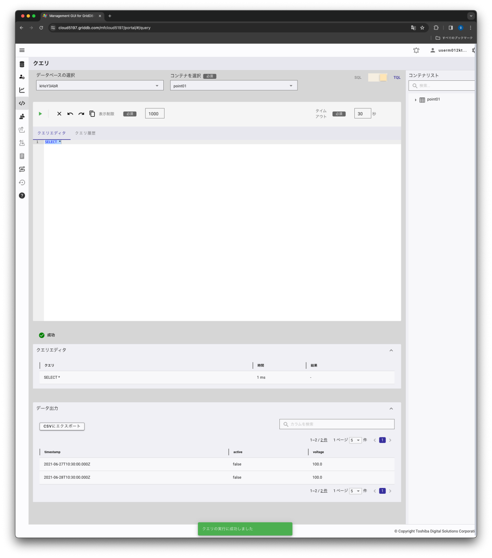Viewport: 492px width, 558px height.
Task: Select the 2021-06-28T10:30:00.000Z row
Action: coord(217,477)
